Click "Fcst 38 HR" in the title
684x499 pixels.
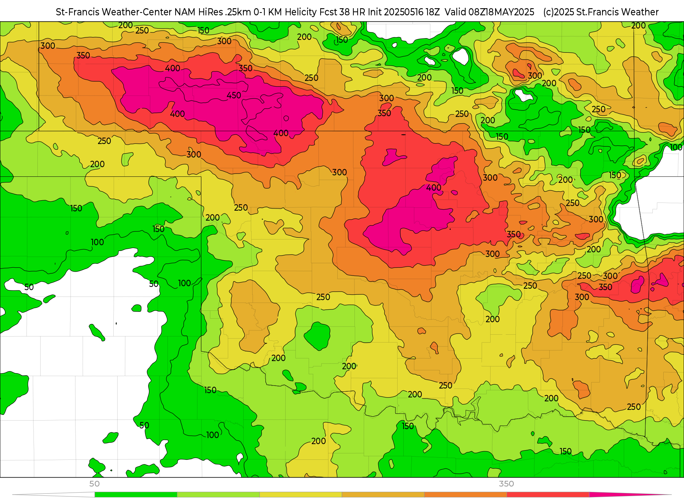tap(342, 12)
